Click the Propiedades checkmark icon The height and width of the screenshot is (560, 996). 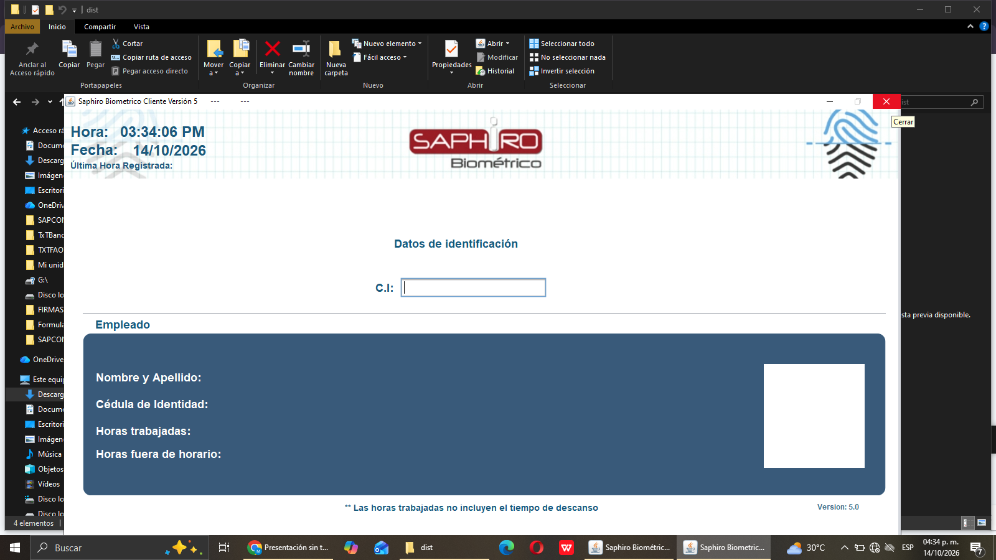[x=451, y=49]
